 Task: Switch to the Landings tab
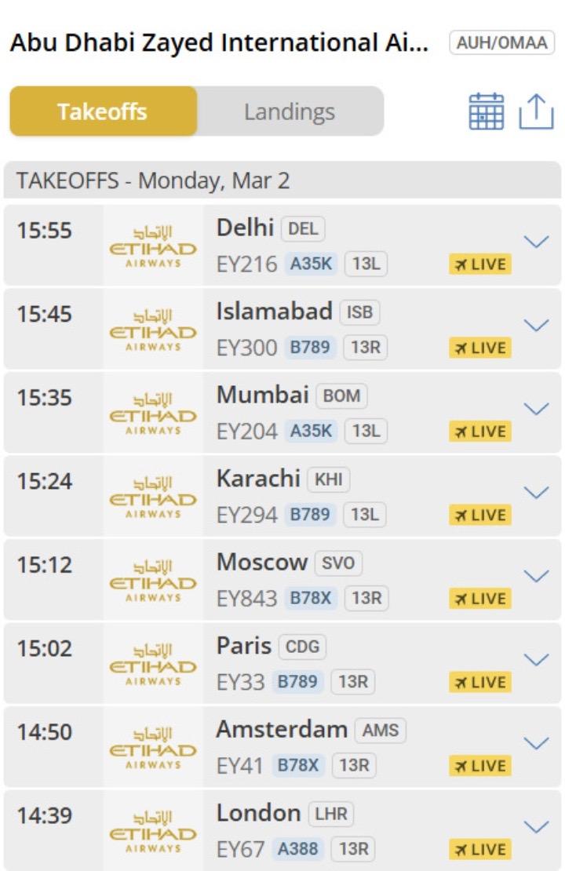coord(290,111)
